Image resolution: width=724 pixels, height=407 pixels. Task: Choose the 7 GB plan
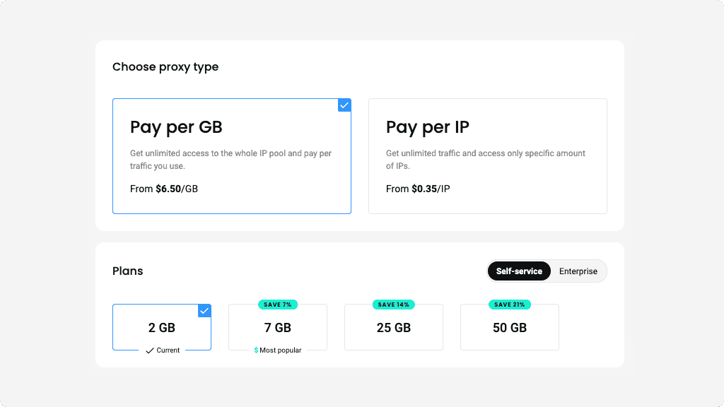tap(278, 329)
